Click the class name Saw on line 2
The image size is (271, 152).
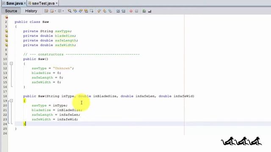click(45, 22)
